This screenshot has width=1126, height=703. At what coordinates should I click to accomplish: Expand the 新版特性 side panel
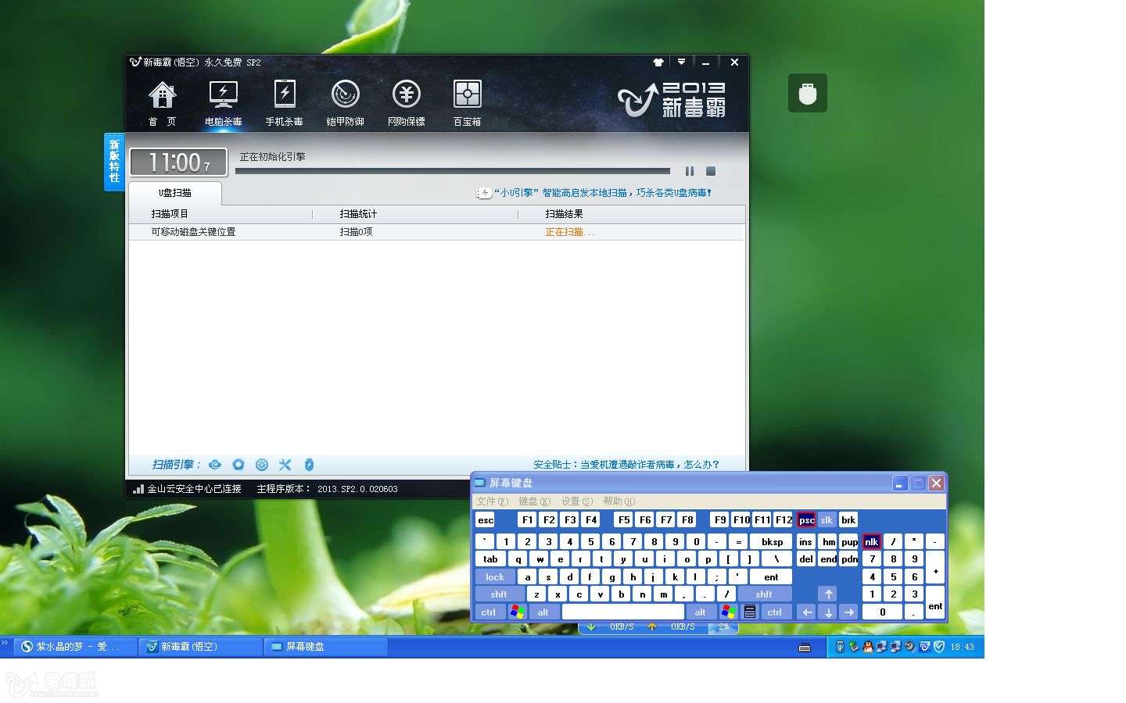114,162
